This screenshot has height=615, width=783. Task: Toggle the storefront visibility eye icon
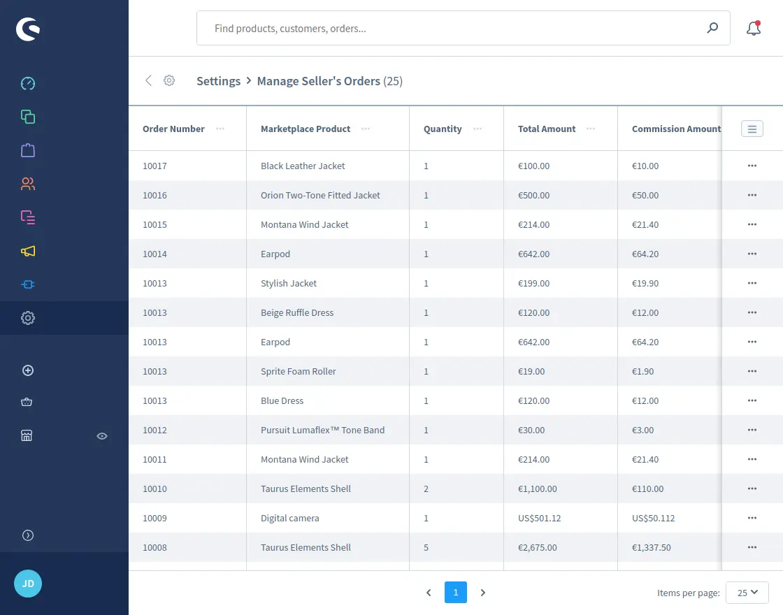(102, 436)
